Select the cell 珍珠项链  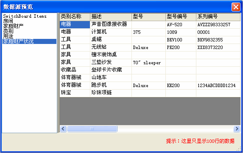click(x=111, y=93)
